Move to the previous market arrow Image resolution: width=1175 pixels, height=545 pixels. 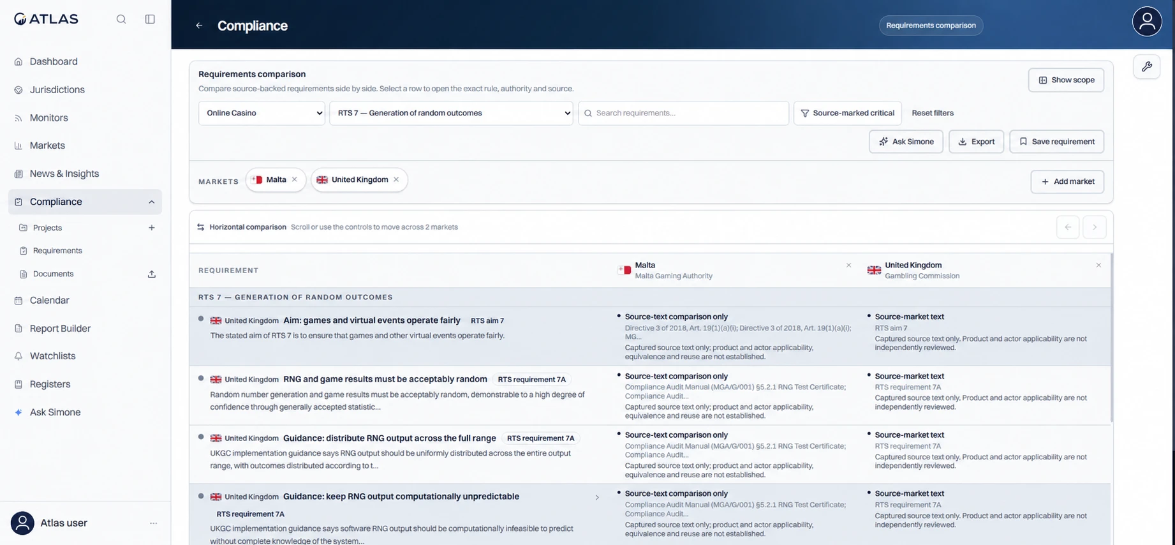click(1068, 227)
